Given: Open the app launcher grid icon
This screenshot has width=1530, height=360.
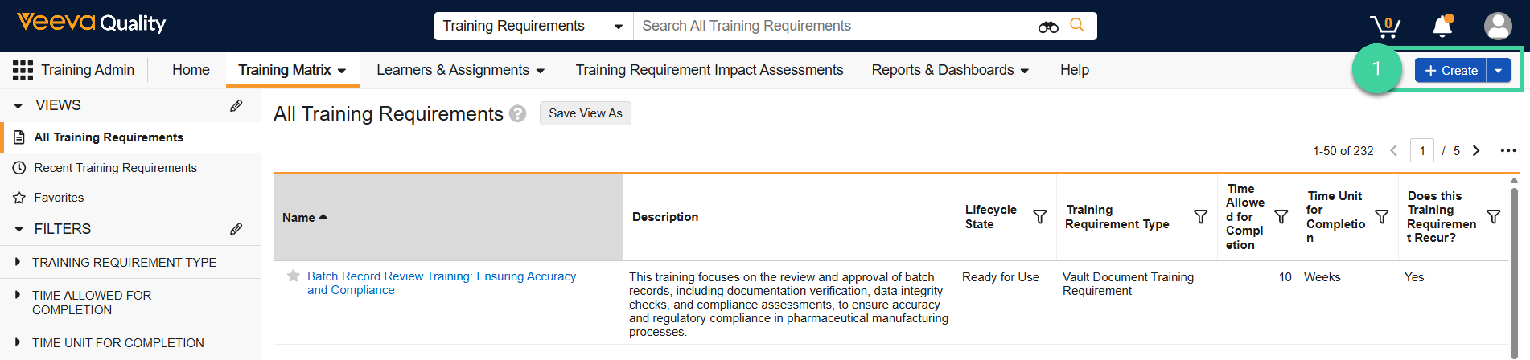Looking at the screenshot, I should coord(23,70).
